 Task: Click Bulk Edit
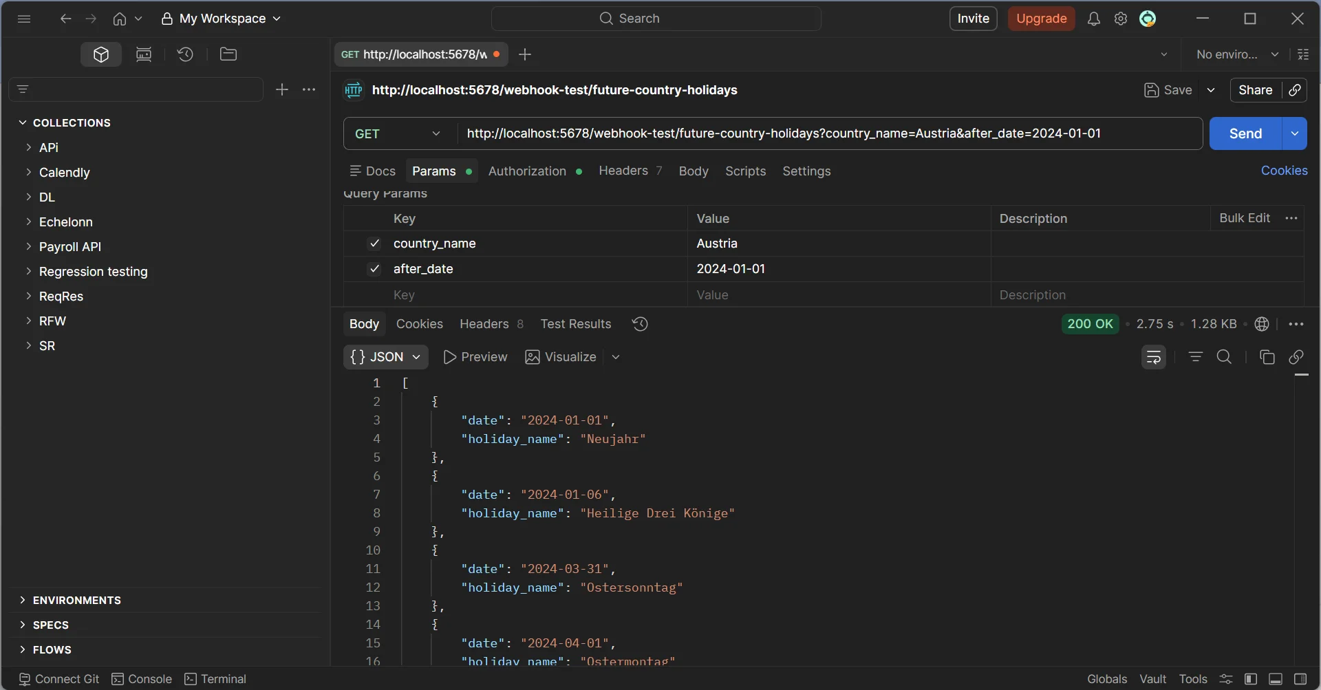1245,218
